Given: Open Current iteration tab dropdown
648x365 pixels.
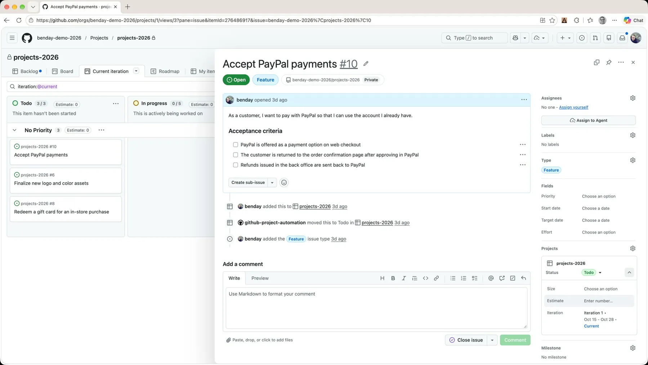Looking at the screenshot, I should [x=136, y=71].
